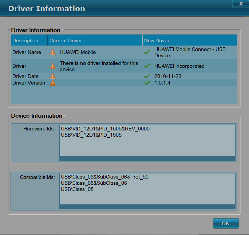The height and width of the screenshot is (235, 249).
Task: Close the Driver Information dialog with X
Action: click(x=241, y=4)
